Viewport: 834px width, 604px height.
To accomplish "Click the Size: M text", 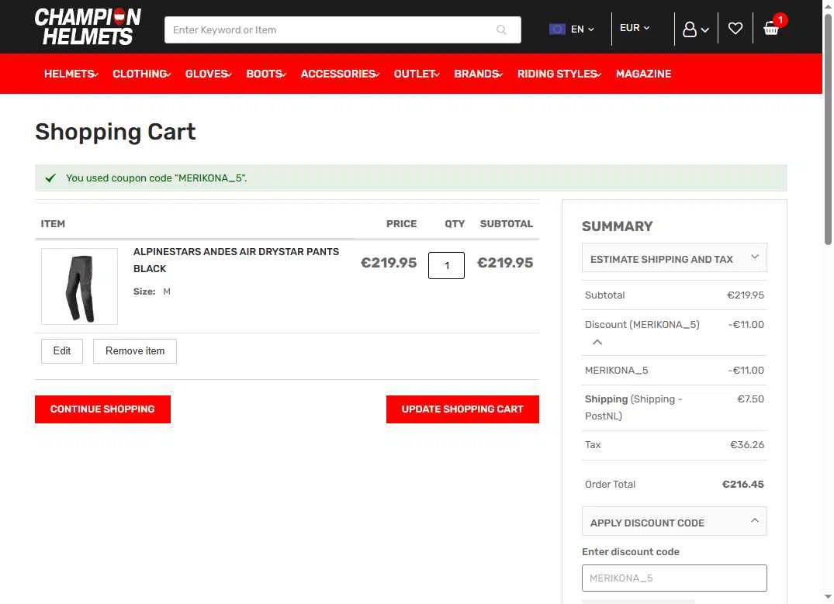I will coord(151,292).
